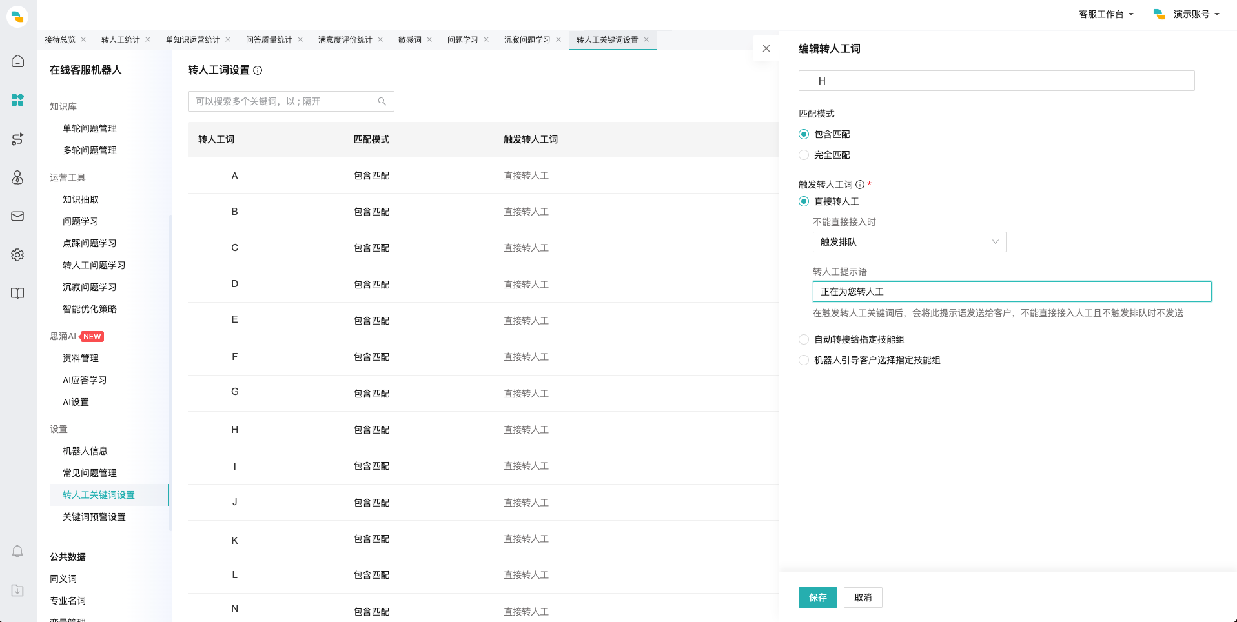Select 自动转接给指定技能组 radio option
The image size is (1237, 622).
(804, 339)
